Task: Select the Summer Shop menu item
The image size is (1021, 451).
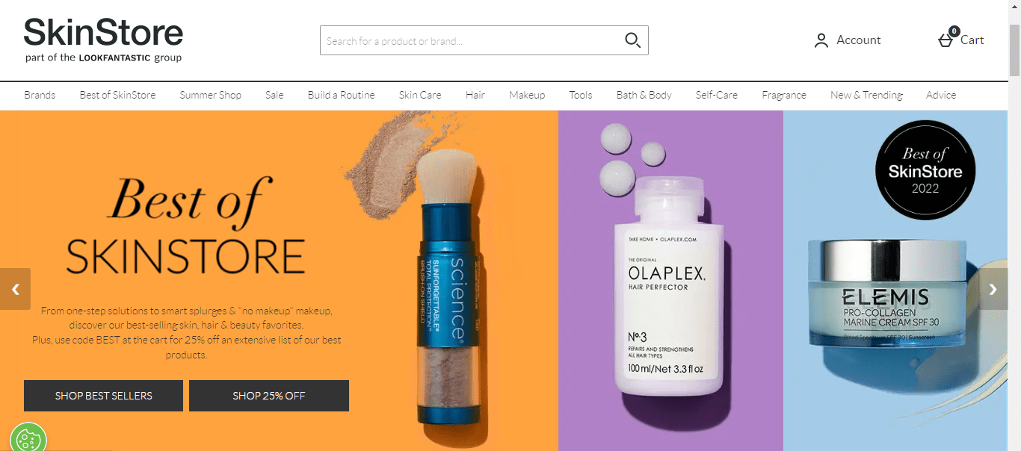Action: (x=210, y=95)
